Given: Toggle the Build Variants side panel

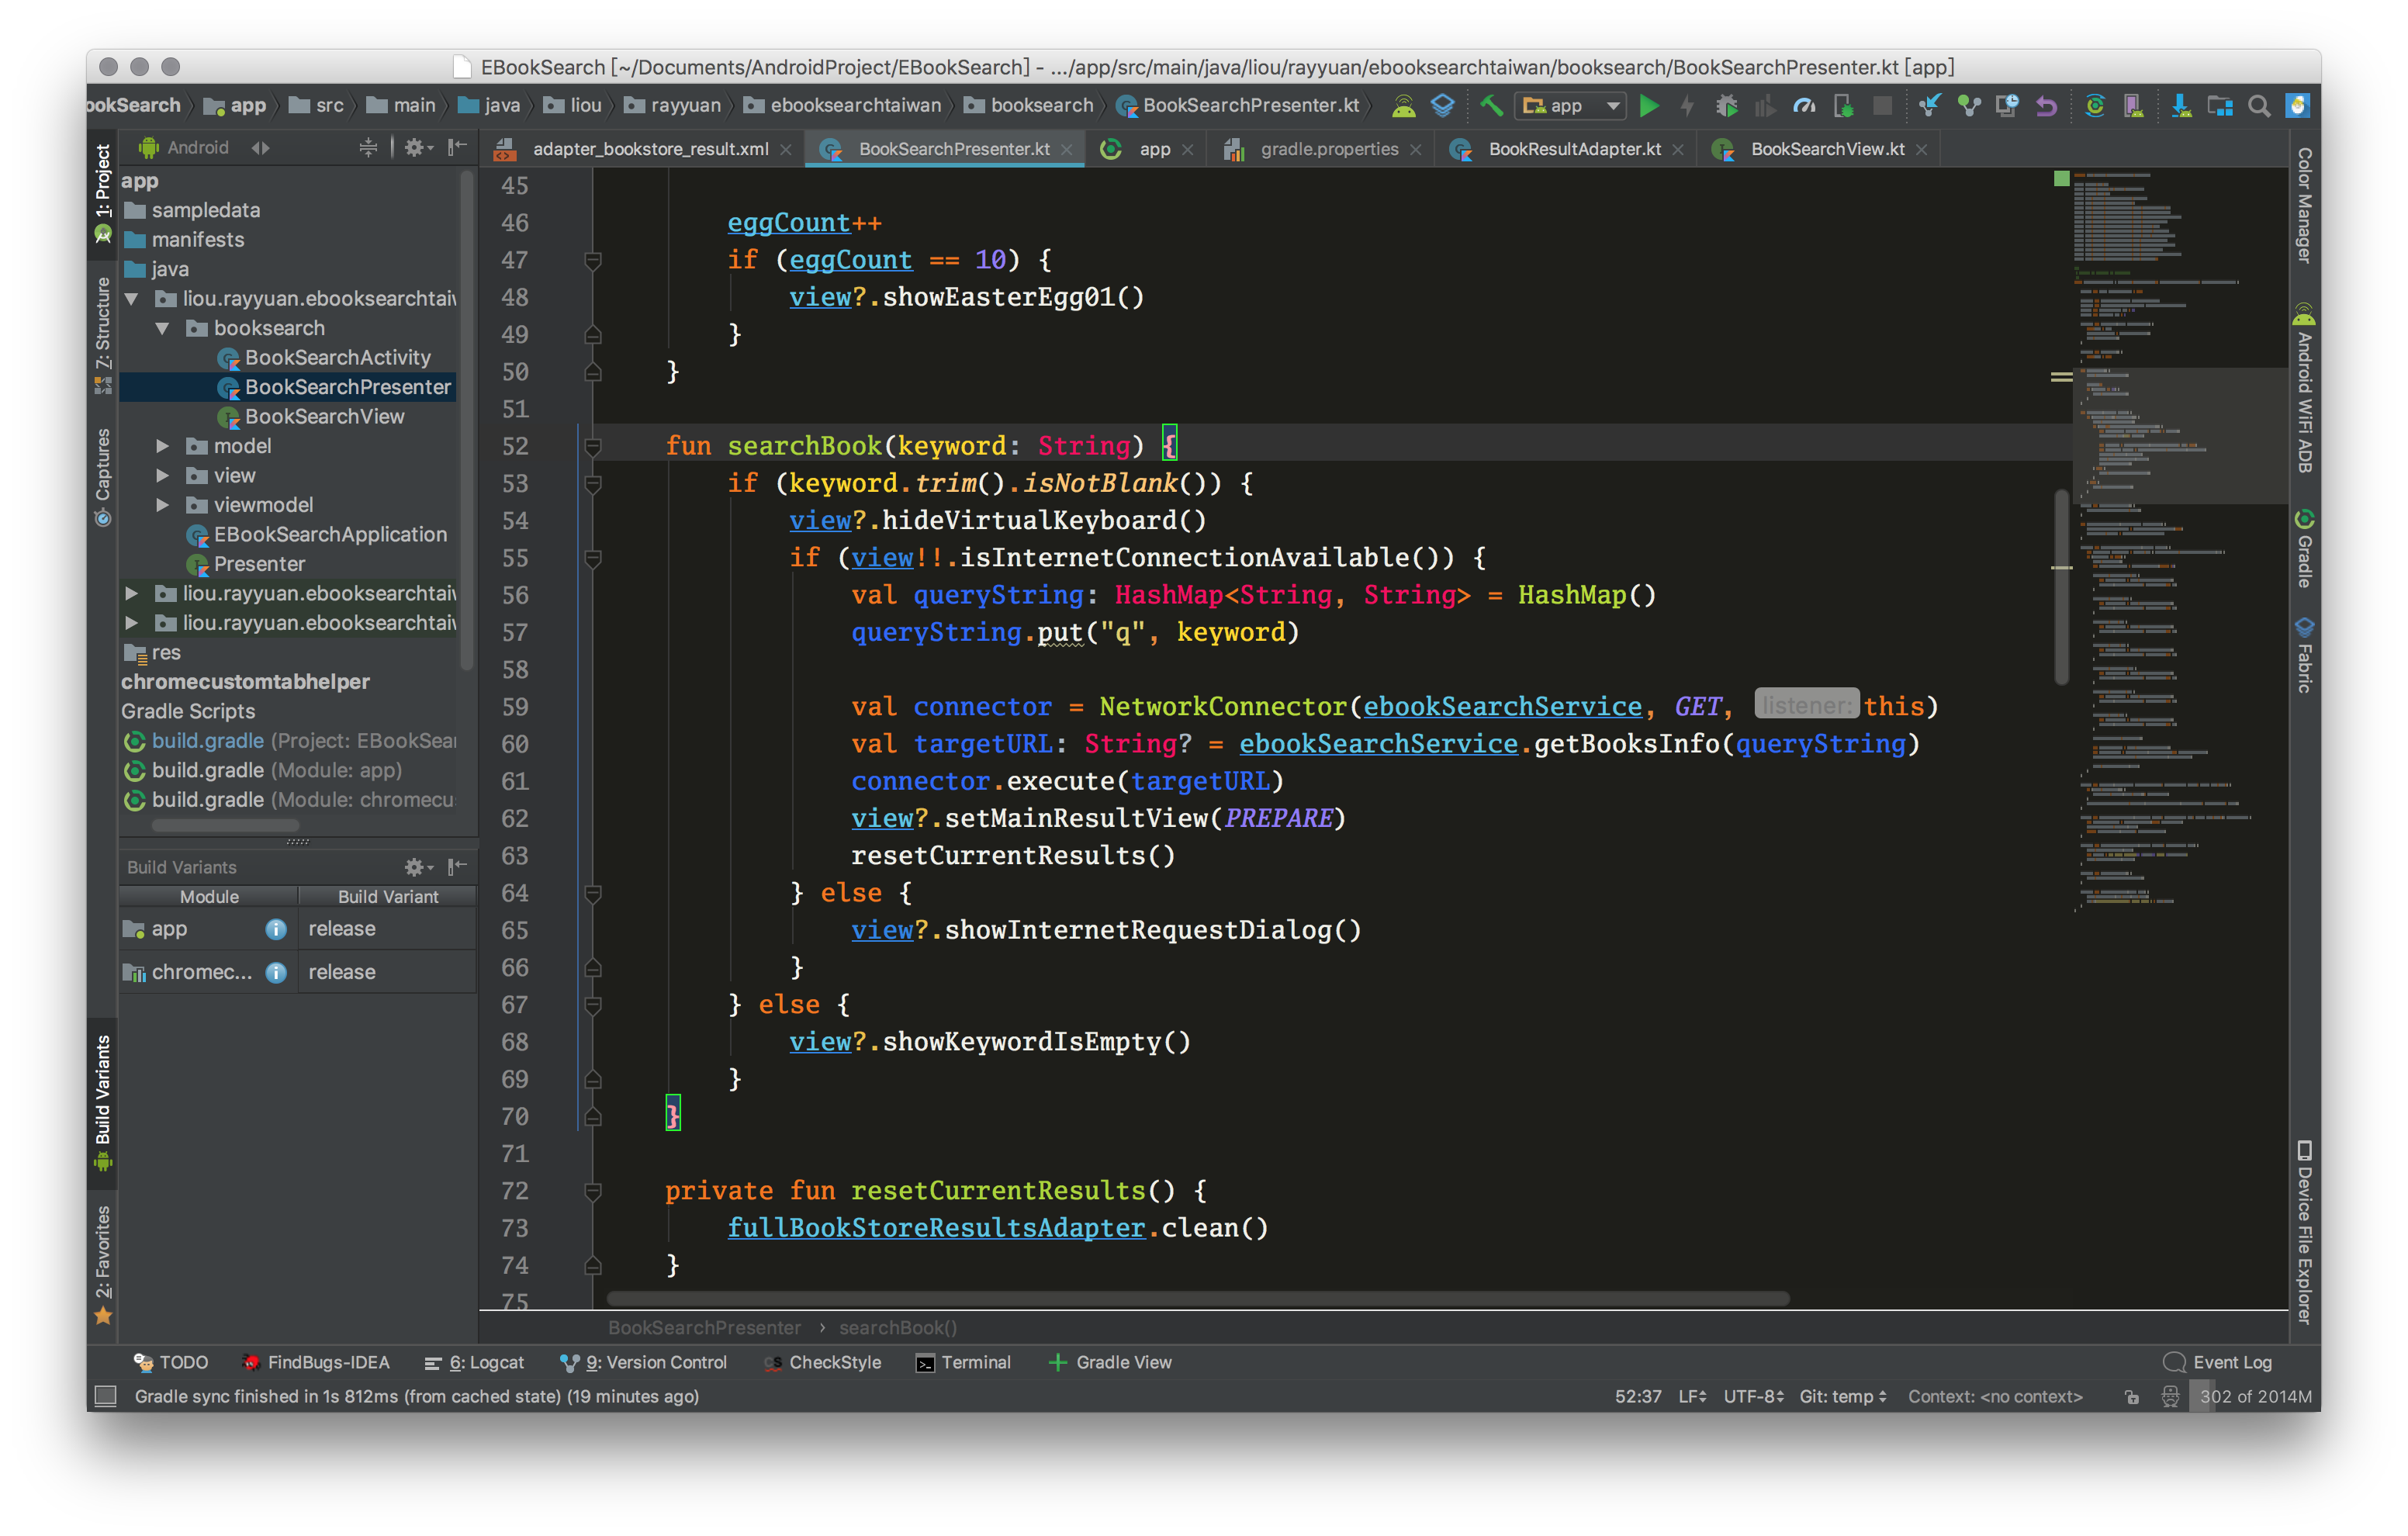Looking at the screenshot, I should (103, 1100).
